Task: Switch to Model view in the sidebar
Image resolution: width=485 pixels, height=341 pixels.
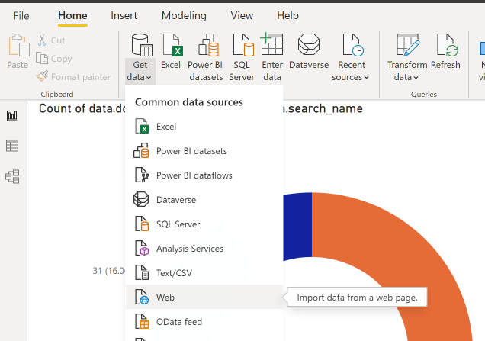Action: 12,177
